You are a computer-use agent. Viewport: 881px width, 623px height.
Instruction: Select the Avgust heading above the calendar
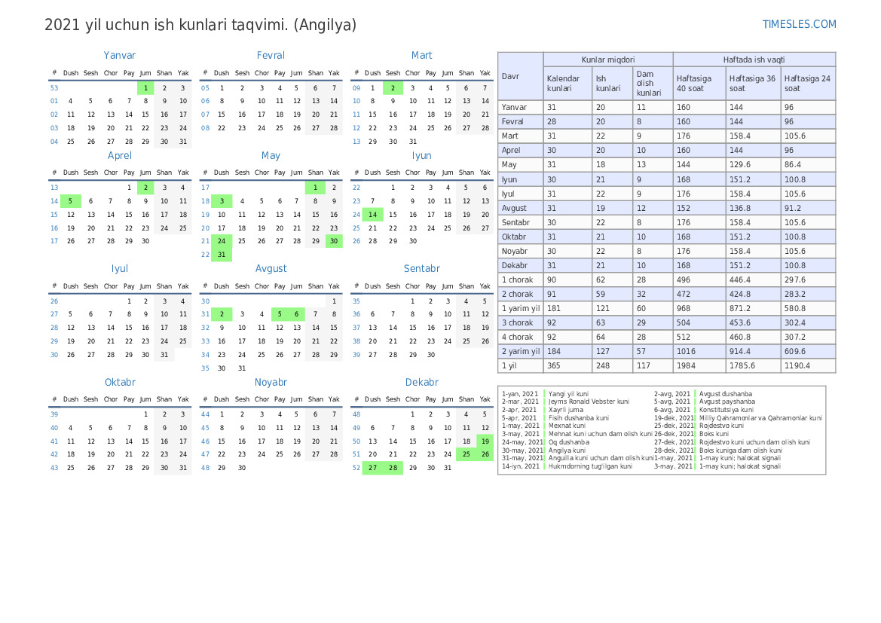click(271, 268)
